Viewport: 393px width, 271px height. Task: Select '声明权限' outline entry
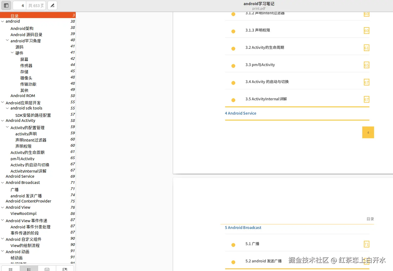pos(23,146)
